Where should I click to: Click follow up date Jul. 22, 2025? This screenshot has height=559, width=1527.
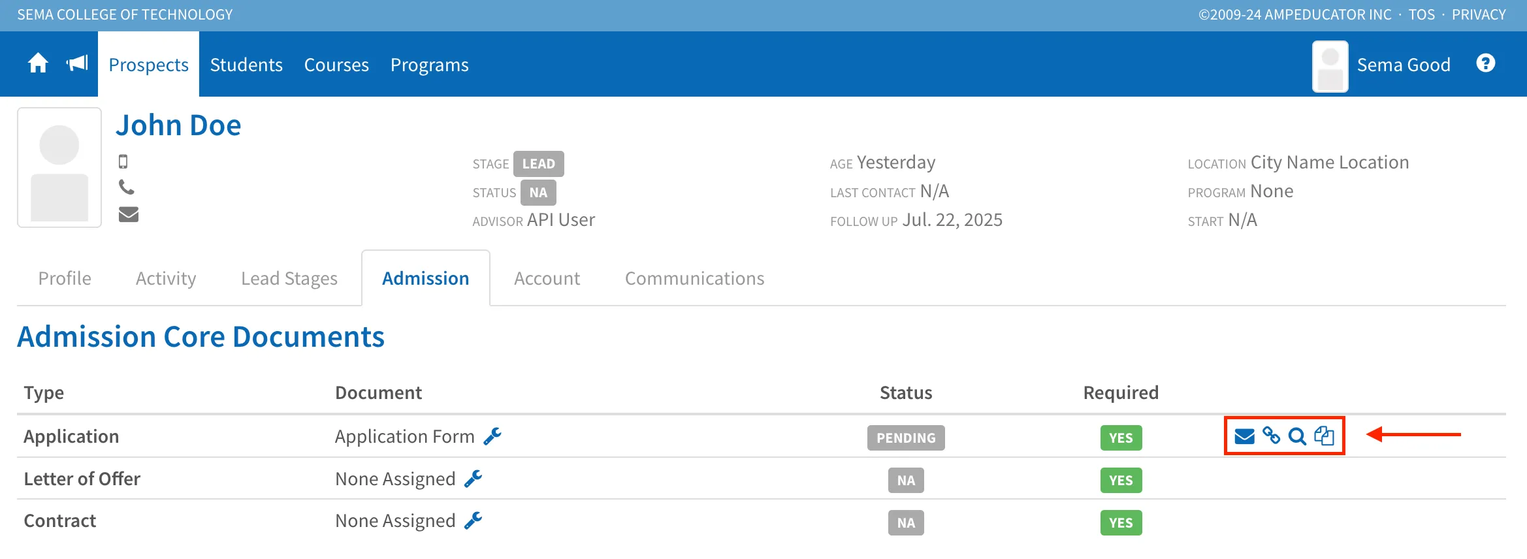(952, 220)
